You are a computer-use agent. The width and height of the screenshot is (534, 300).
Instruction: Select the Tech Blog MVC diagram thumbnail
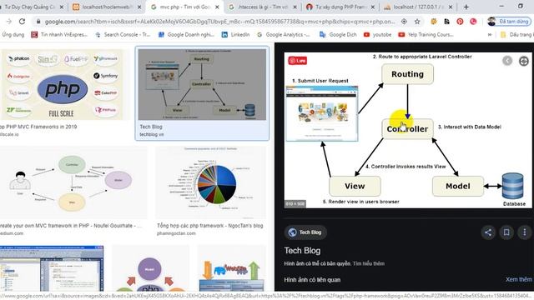click(202, 84)
